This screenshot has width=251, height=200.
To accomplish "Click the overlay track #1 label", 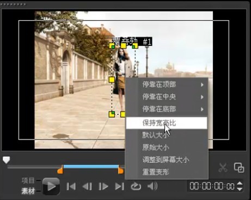I will [x=132, y=41].
